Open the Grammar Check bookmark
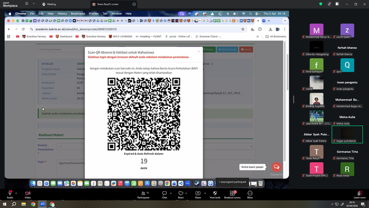Screen dimensions: 369x208 click(208, 36)
